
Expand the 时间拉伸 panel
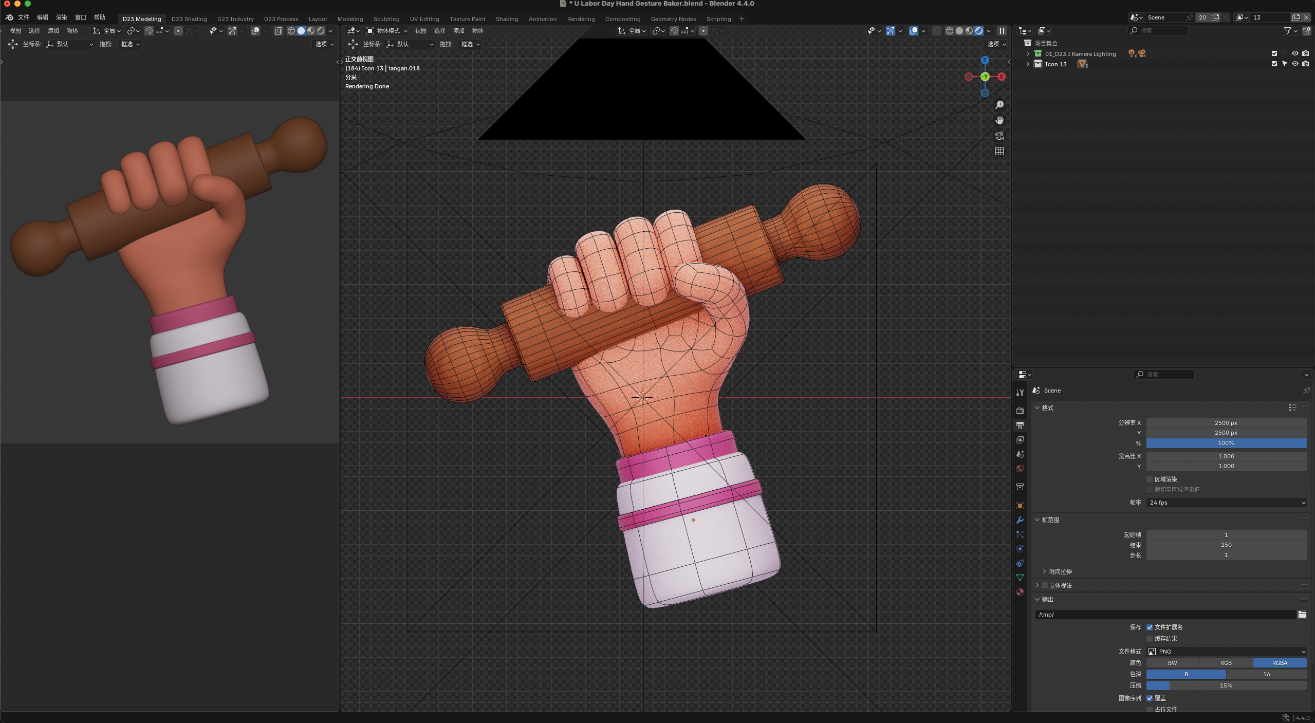pos(1060,571)
